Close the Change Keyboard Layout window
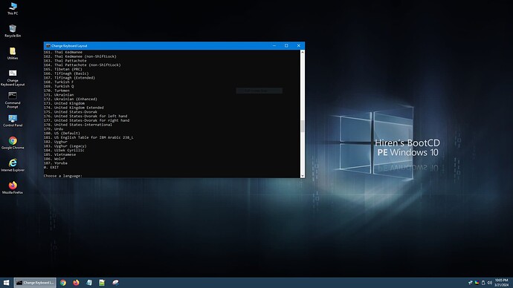The width and height of the screenshot is (513, 288). [298, 46]
